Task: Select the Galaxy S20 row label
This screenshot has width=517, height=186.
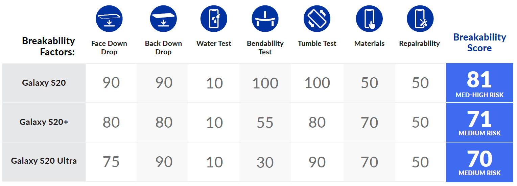Action: [x=44, y=83]
